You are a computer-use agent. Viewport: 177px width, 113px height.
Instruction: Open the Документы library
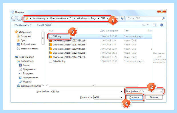[27, 69]
